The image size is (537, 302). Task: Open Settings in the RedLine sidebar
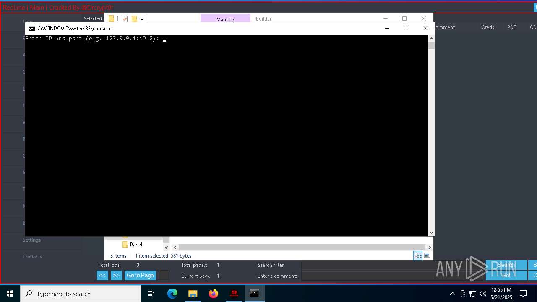coord(31,240)
